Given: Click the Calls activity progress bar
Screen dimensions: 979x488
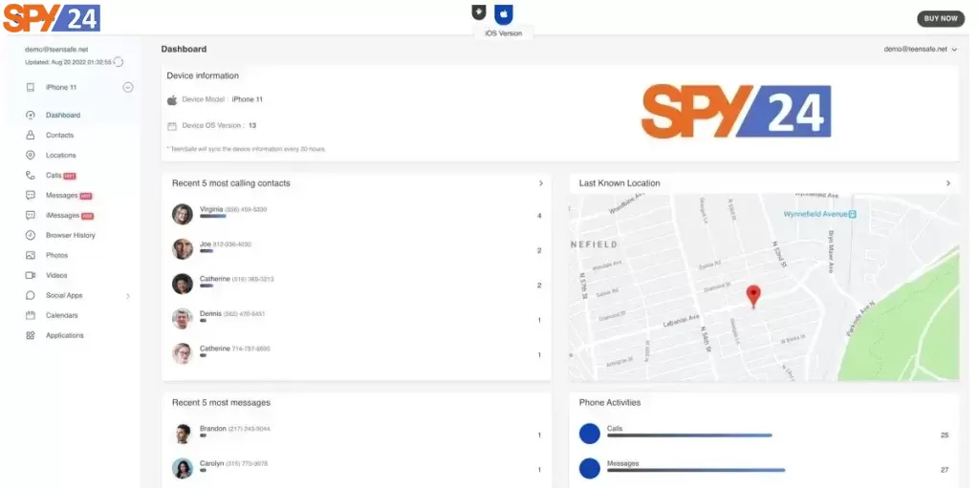Looking at the screenshot, I should coord(689,435).
